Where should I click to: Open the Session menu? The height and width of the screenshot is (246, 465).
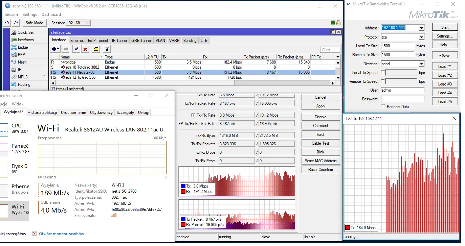[x=11, y=15]
